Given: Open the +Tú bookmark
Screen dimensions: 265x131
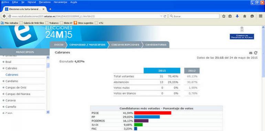Looking at the screenshot, I should 99,23.
